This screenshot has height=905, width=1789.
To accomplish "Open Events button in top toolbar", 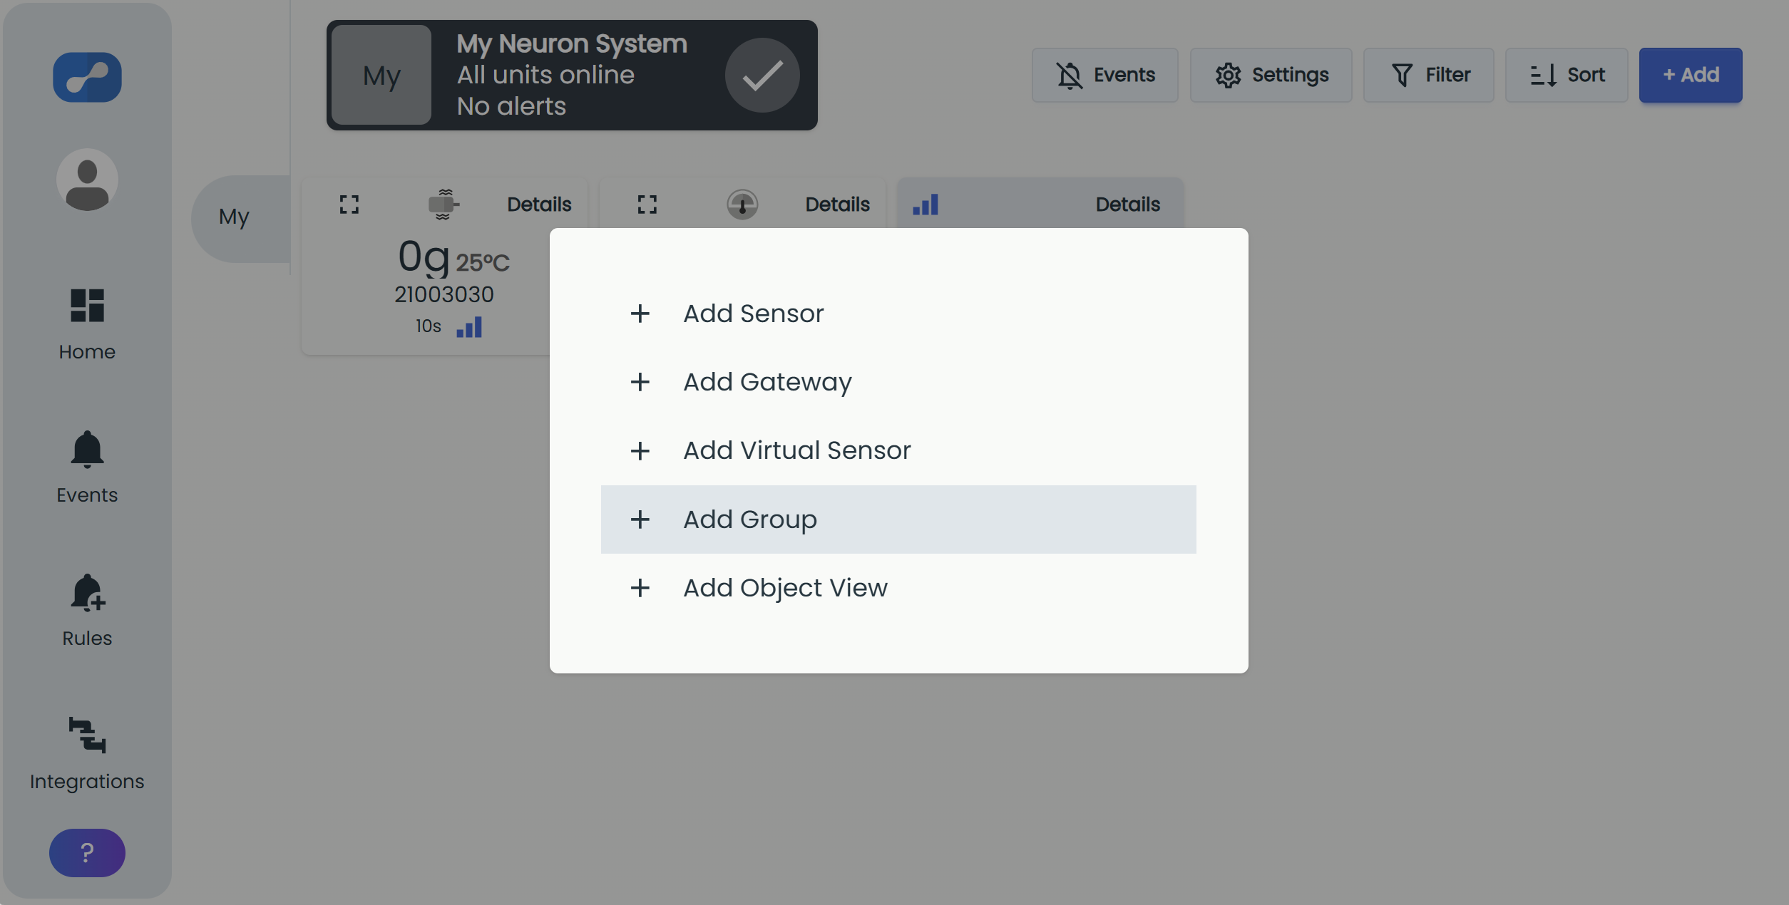I will (x=1104, y=75).
